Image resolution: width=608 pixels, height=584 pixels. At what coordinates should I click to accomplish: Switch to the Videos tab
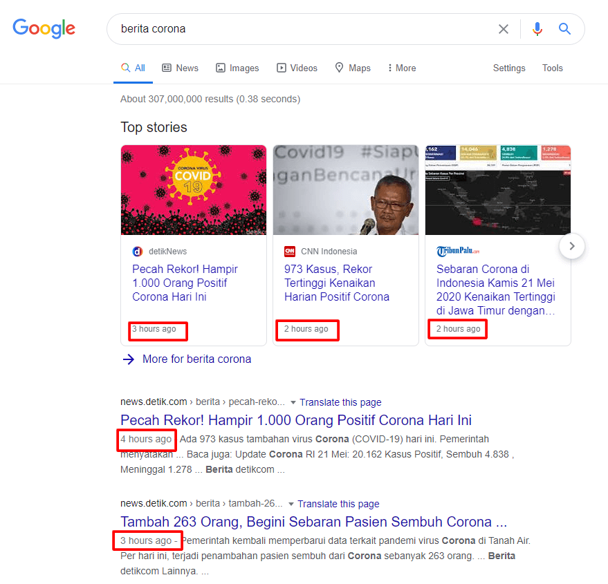pos(297,68)
